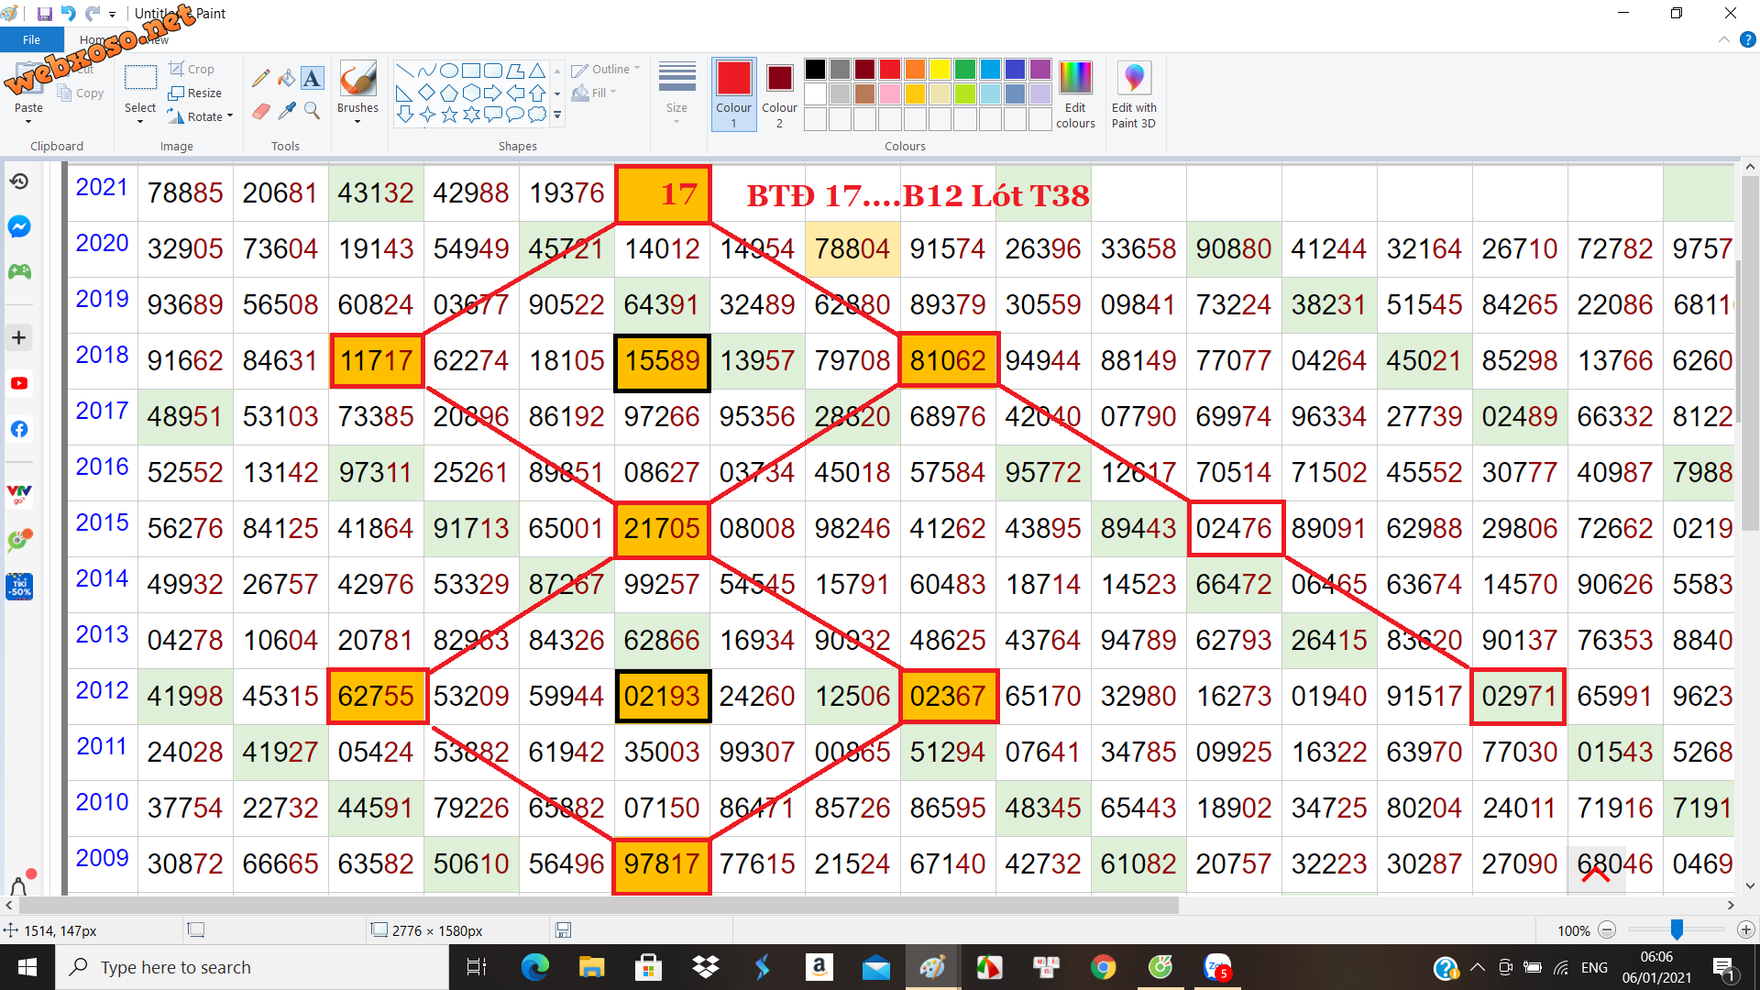Click the taskbar search box

coord(252,967)
